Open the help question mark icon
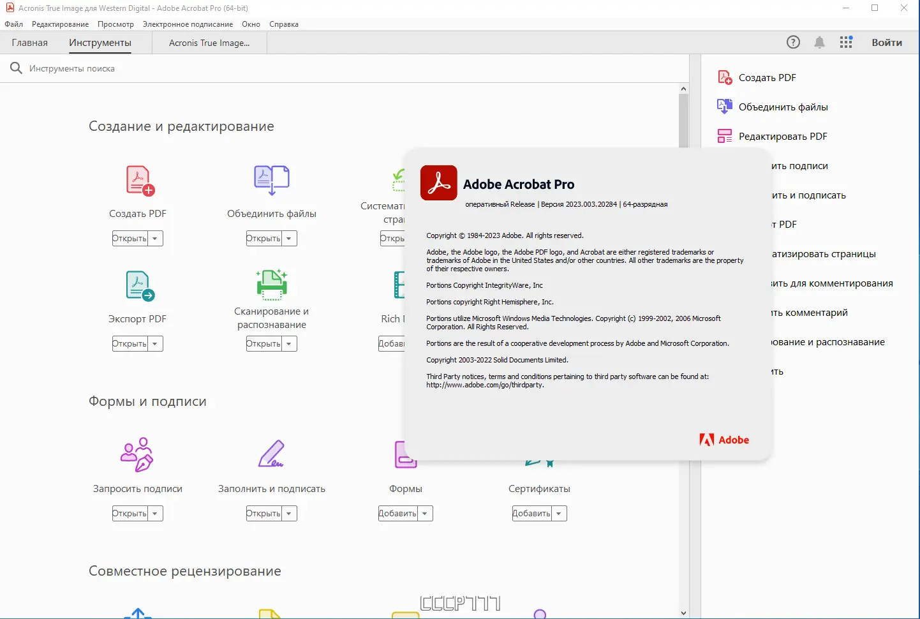The height and width of the screenshot is (619, 920). 793,42
